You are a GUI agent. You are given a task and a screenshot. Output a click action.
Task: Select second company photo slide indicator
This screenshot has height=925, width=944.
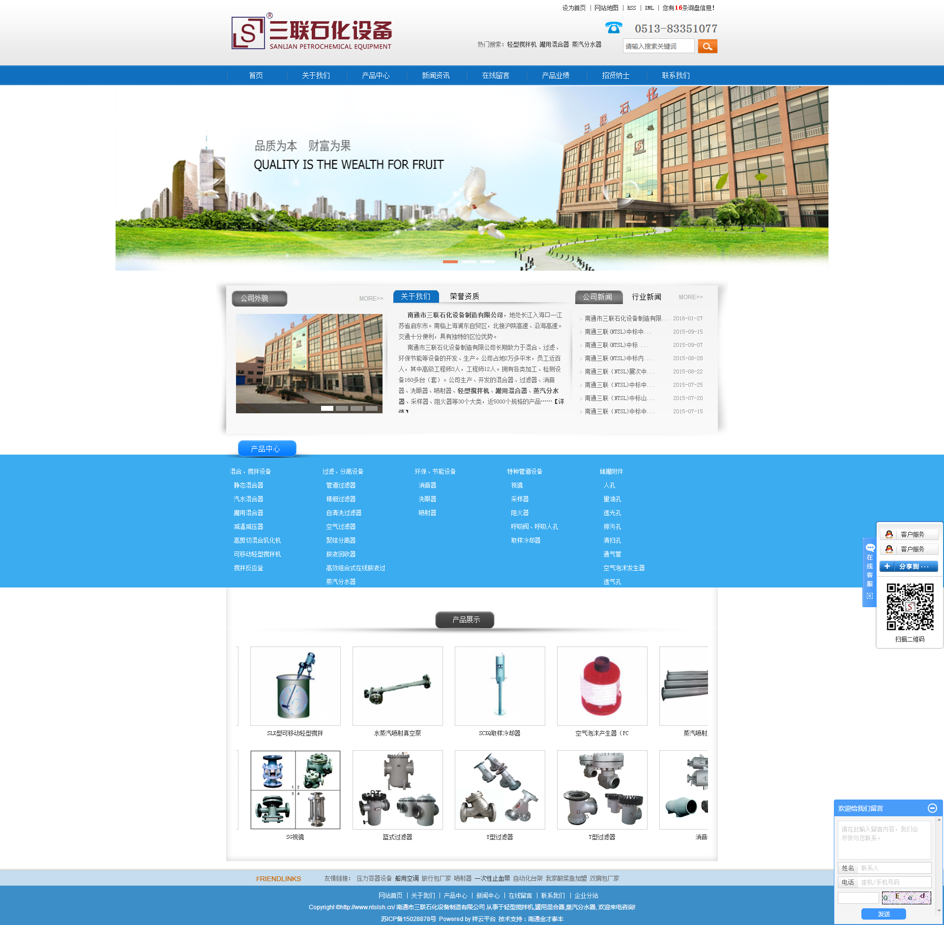[342, 408]
